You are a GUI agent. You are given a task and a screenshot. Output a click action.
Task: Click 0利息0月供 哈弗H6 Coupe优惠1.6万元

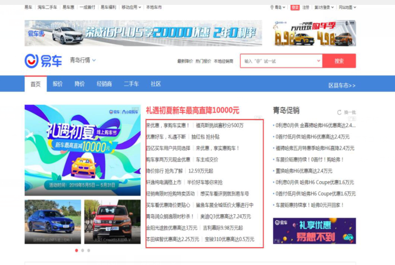[314, 182]
